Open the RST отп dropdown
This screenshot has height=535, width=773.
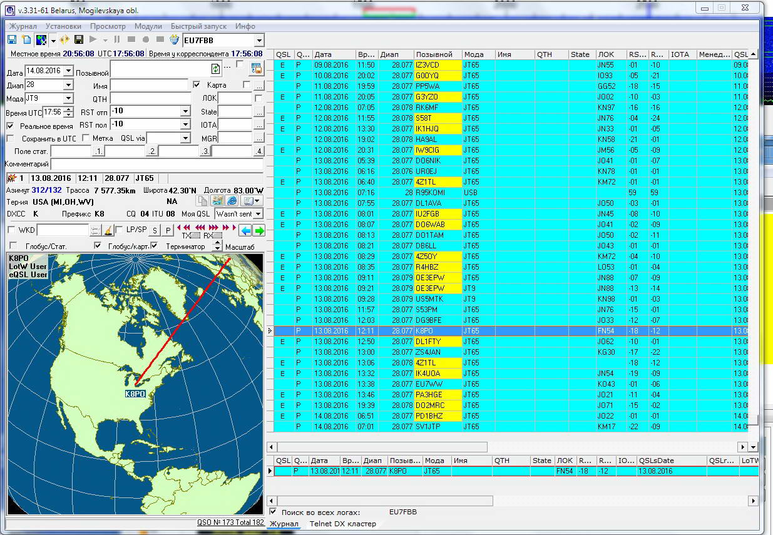(x=185, y=112)
